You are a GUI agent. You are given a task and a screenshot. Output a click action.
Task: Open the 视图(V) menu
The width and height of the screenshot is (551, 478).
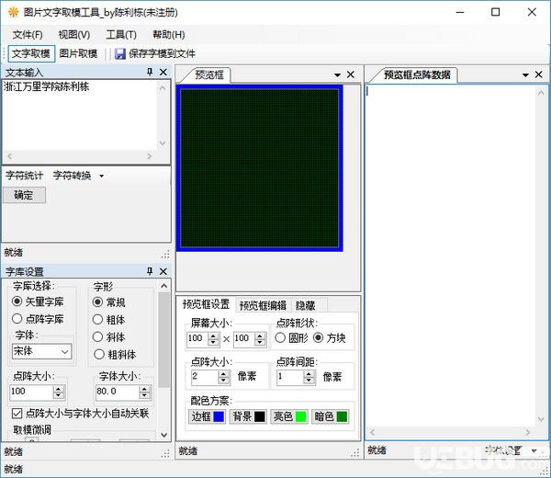coord(74,34)
